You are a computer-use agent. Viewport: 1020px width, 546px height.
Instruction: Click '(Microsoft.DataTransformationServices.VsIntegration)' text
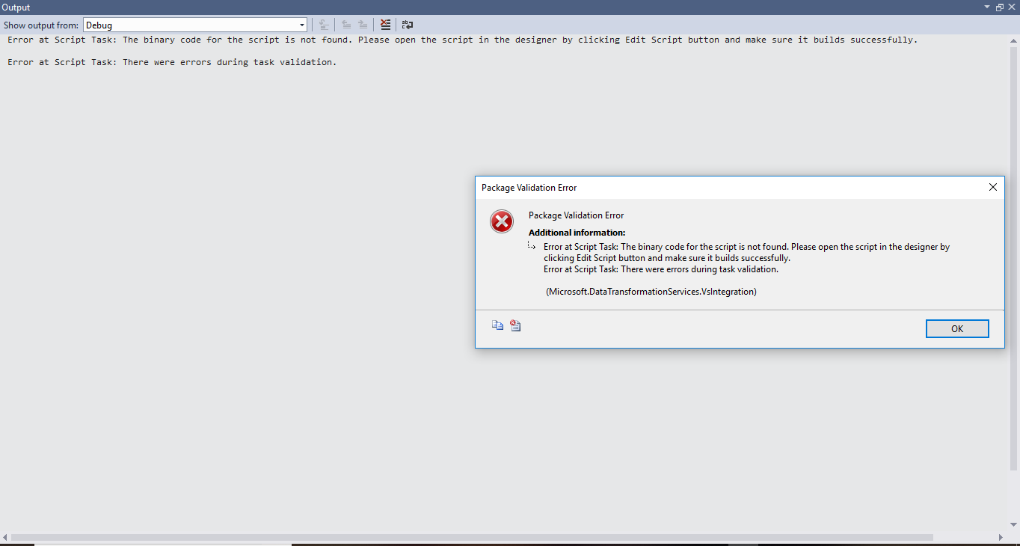point(651,292)
